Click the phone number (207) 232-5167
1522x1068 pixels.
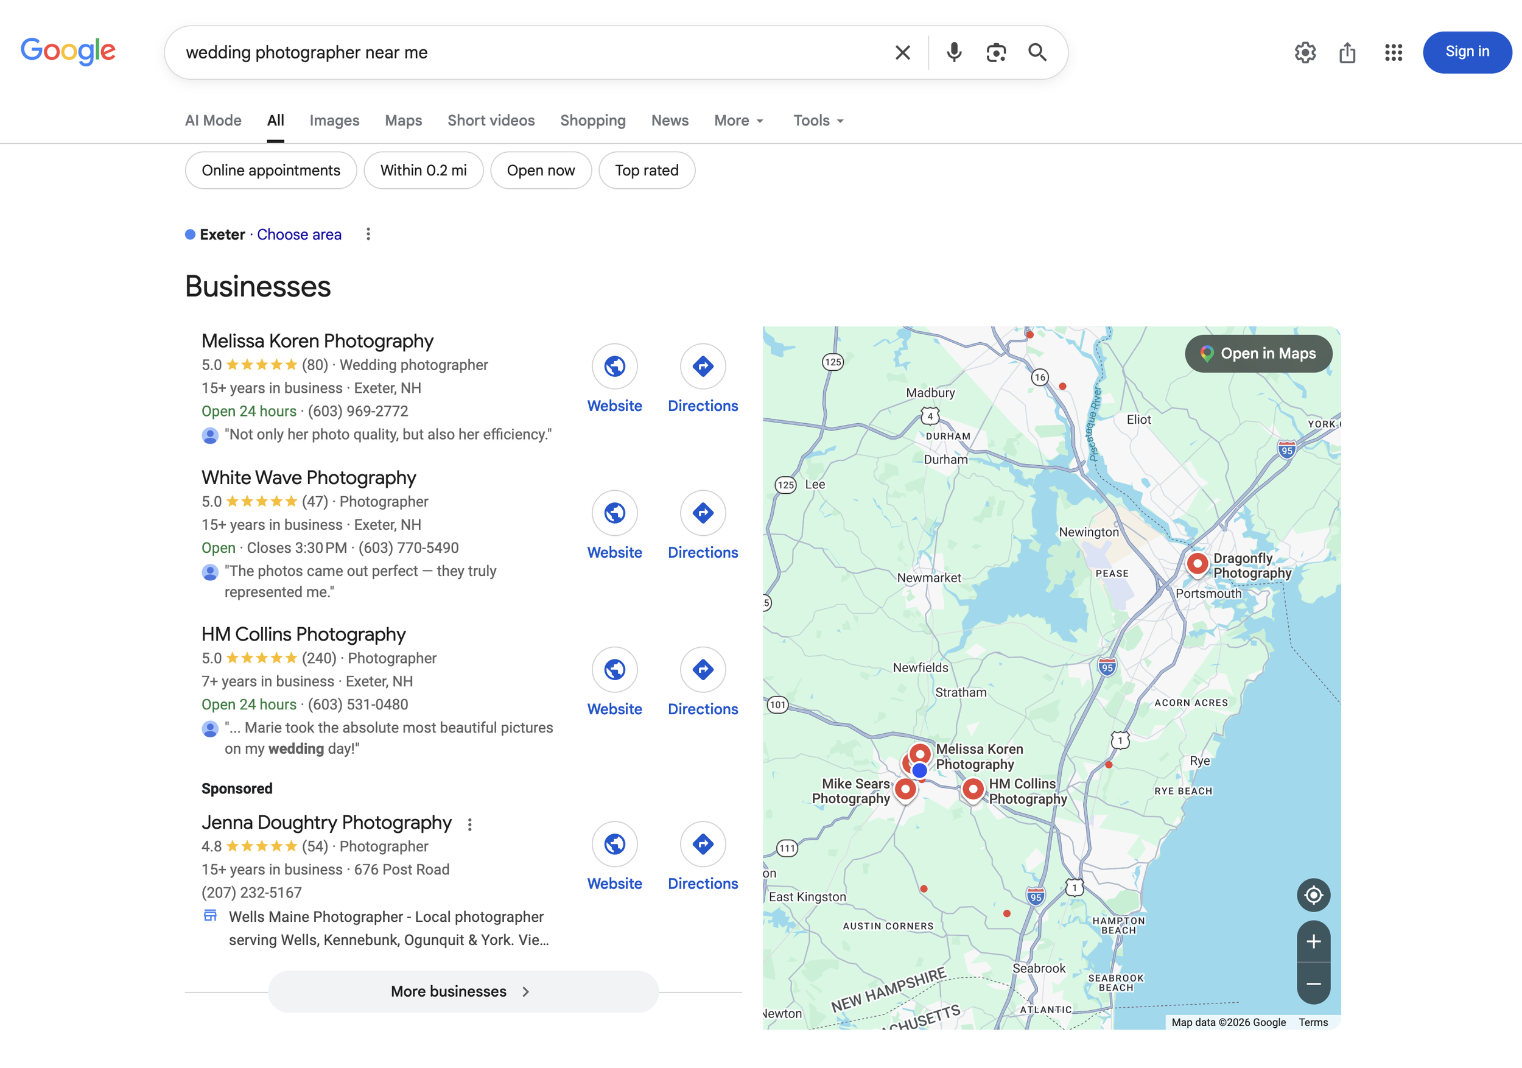pyautogui.click(x=251, y=892)
